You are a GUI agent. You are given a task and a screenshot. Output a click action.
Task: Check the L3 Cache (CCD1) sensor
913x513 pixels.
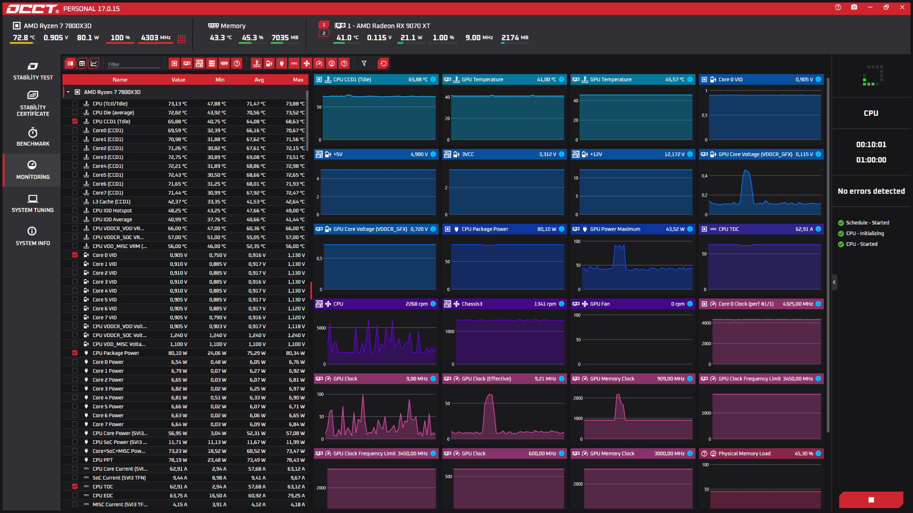coord(75,202)
